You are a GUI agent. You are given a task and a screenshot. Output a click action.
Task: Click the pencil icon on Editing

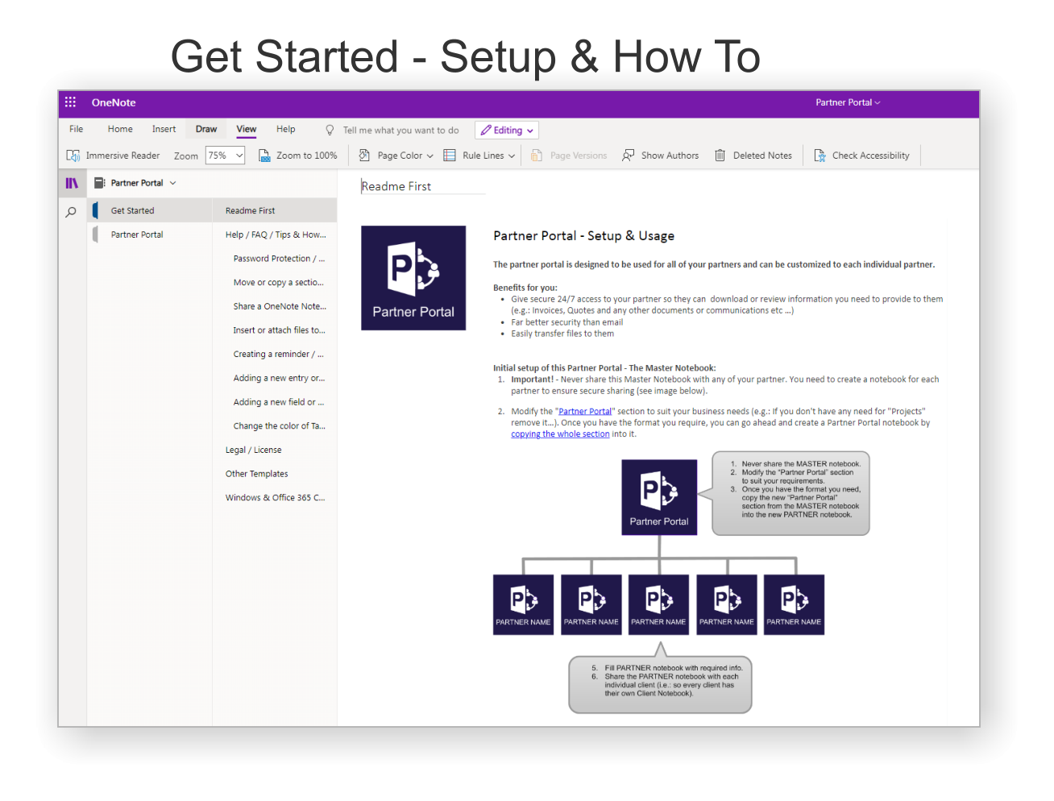point(486,130)
